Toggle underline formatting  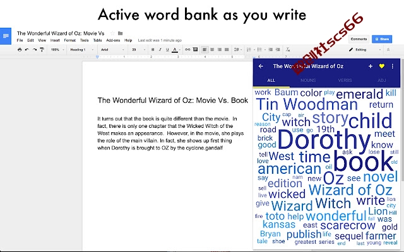point(167,50)
